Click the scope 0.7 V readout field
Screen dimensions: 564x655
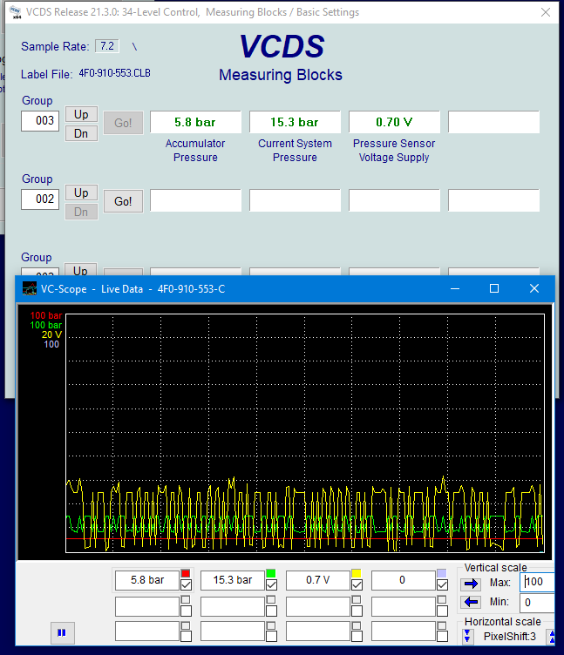318,580
